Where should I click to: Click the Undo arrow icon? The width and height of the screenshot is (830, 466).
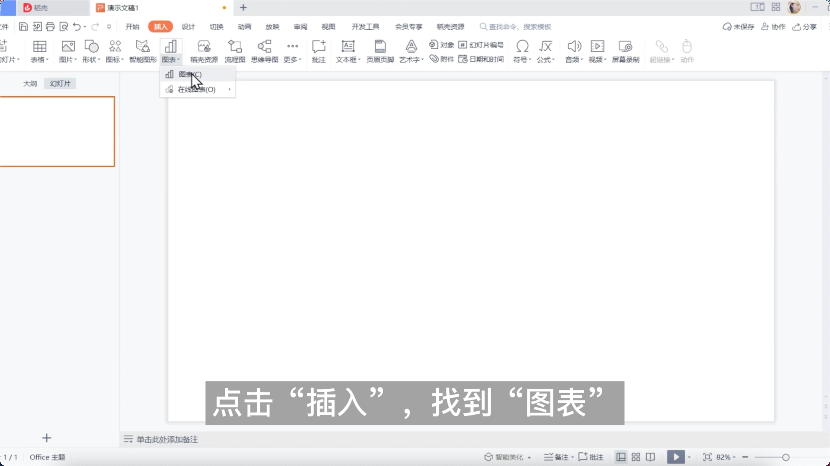pos(77,26)
